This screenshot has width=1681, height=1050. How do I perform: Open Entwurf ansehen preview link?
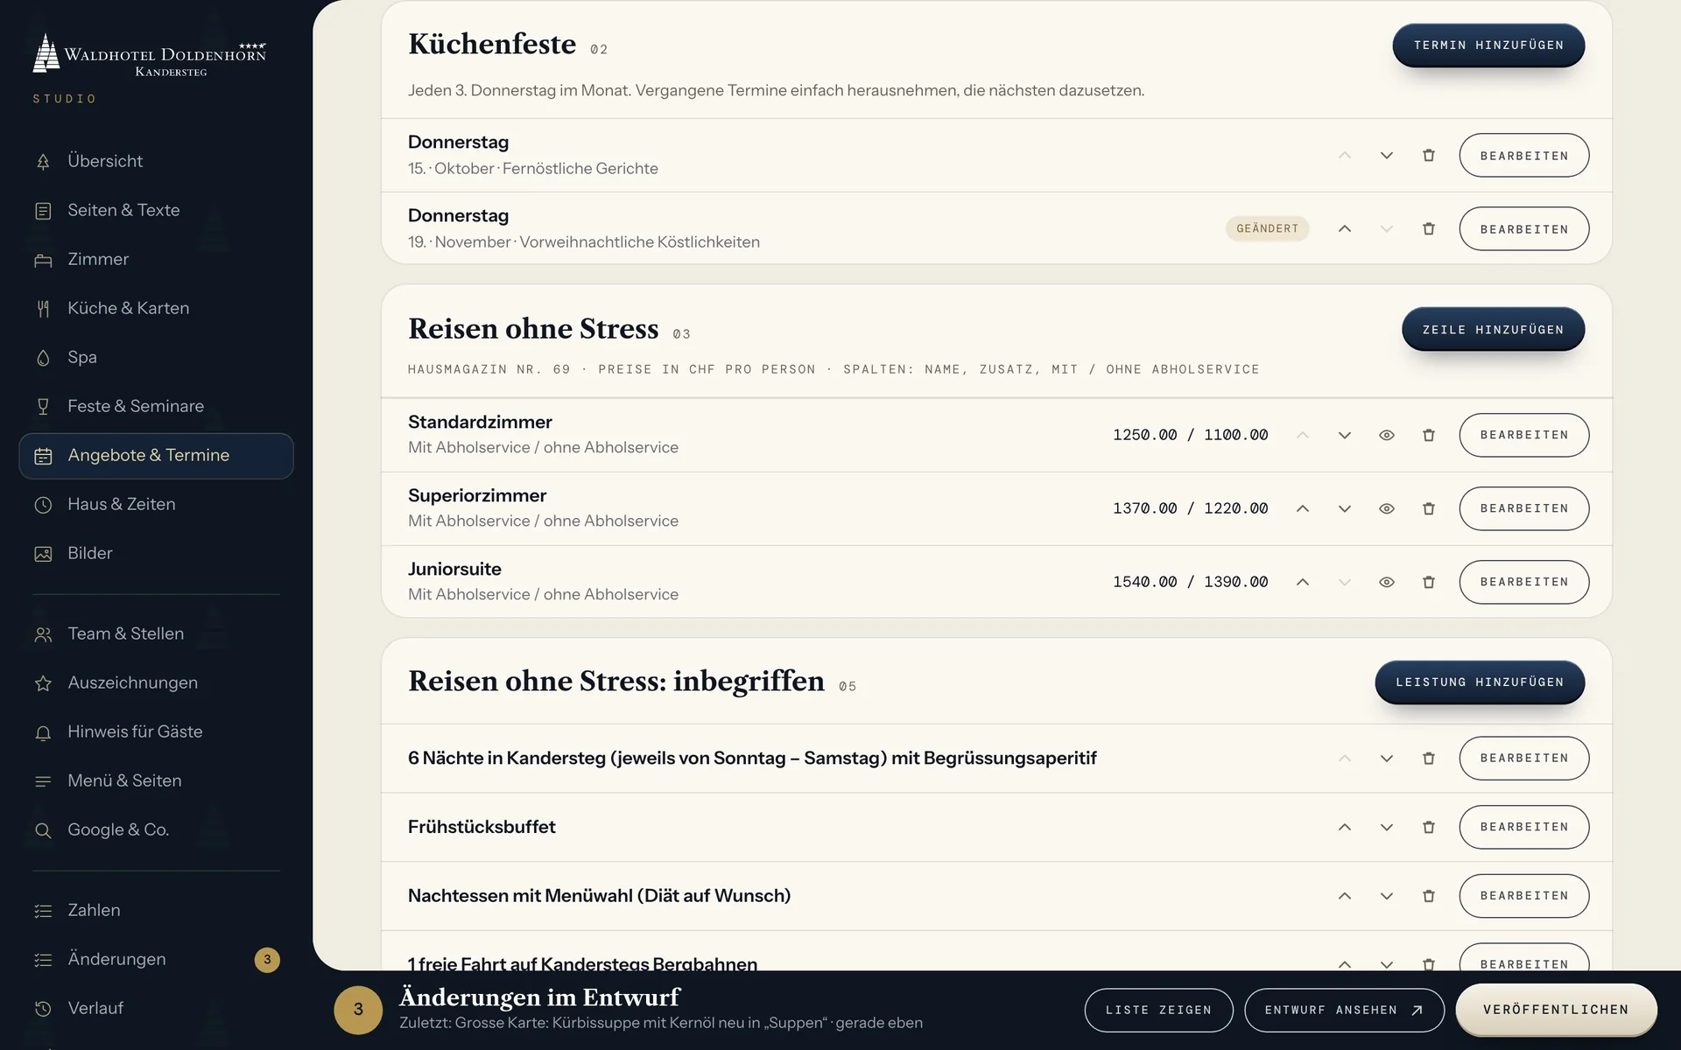tap(1344, 1011)
